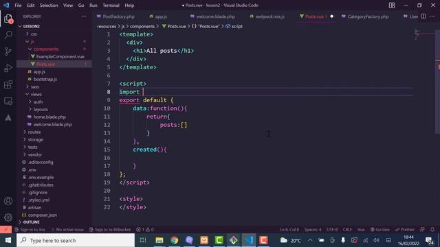
Task: Open bootstrap.js file in explorer
Action: (x=45, y=80)
